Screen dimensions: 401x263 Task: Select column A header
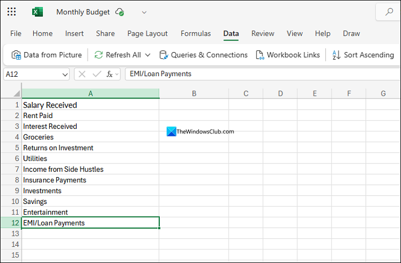[91, 93]
